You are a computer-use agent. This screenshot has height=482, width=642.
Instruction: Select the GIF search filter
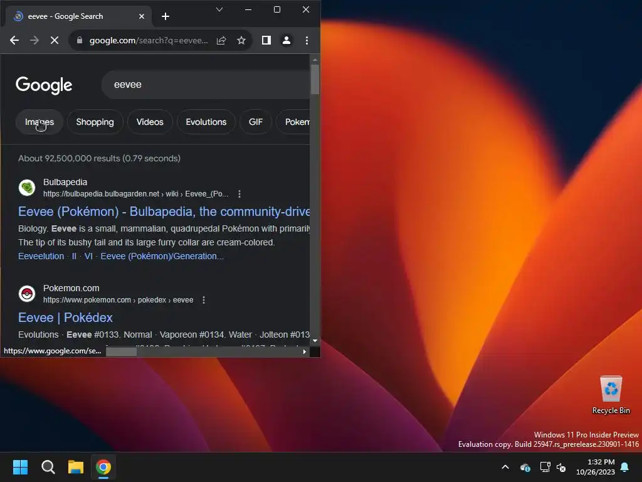coord(256,122)
